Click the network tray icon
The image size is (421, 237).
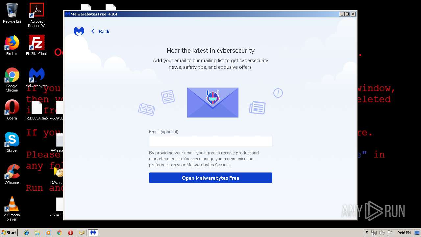(374, 233)
